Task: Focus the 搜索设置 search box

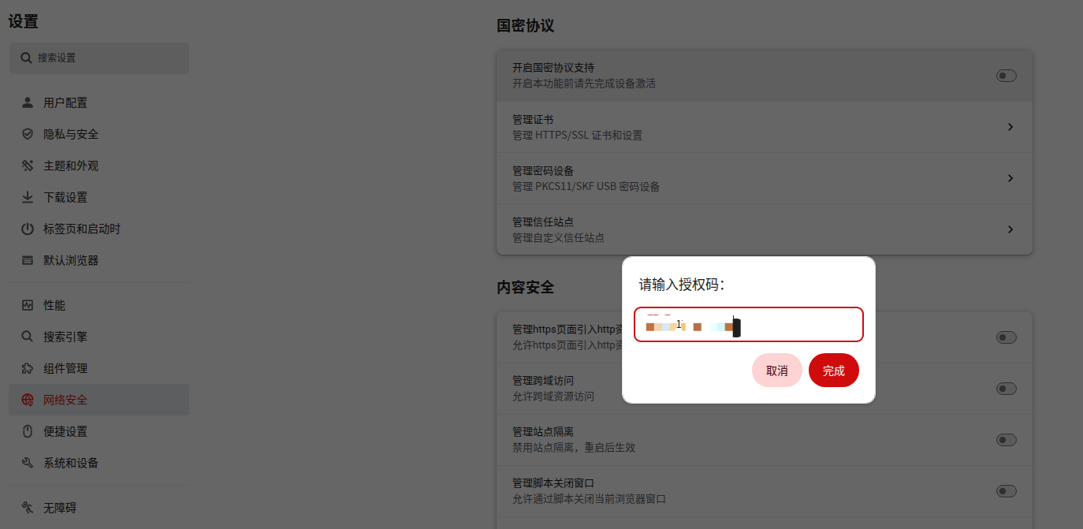Action: click(x=106, y=58)
